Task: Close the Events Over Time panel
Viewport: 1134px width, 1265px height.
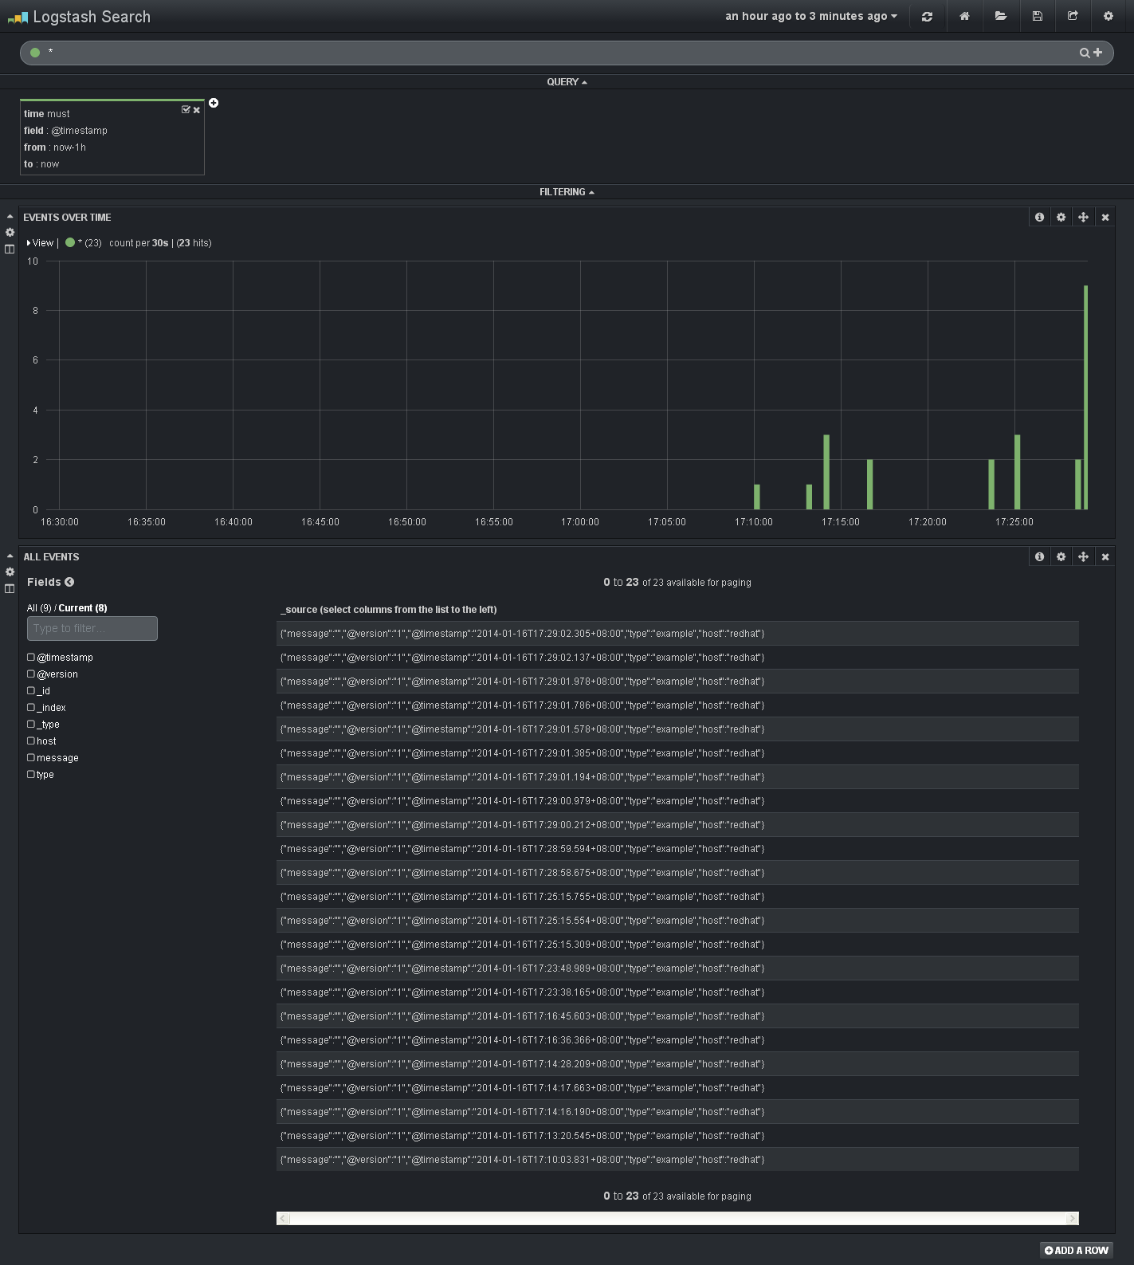Action: (1105, 217)
